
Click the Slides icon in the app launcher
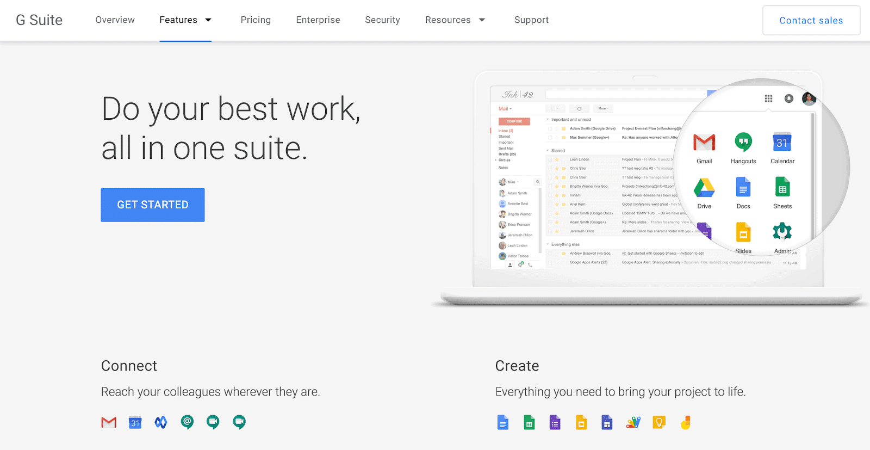[743, 232]
